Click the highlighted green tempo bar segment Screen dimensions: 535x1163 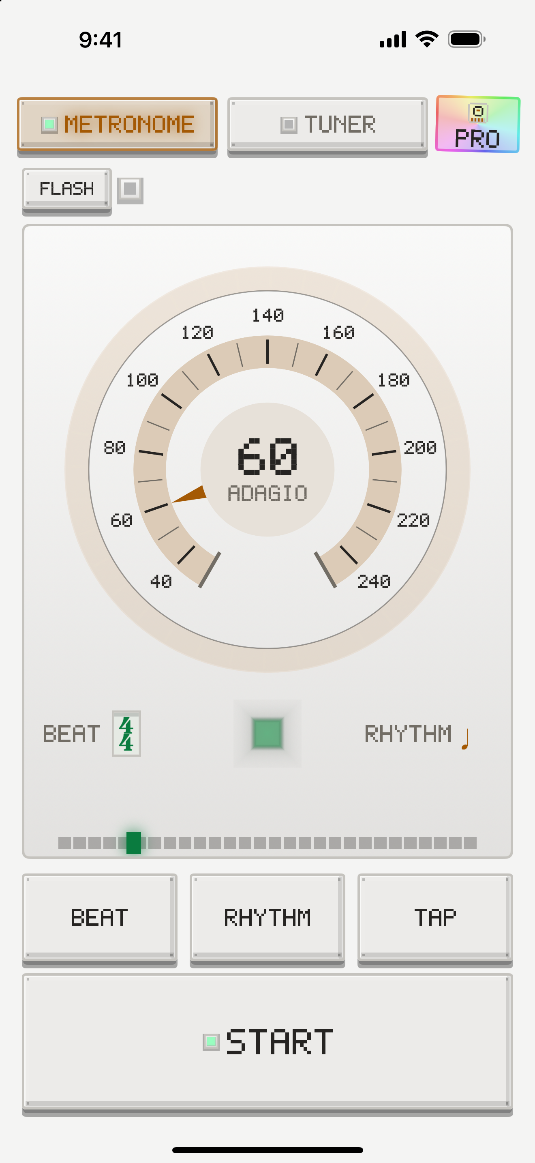133,843
